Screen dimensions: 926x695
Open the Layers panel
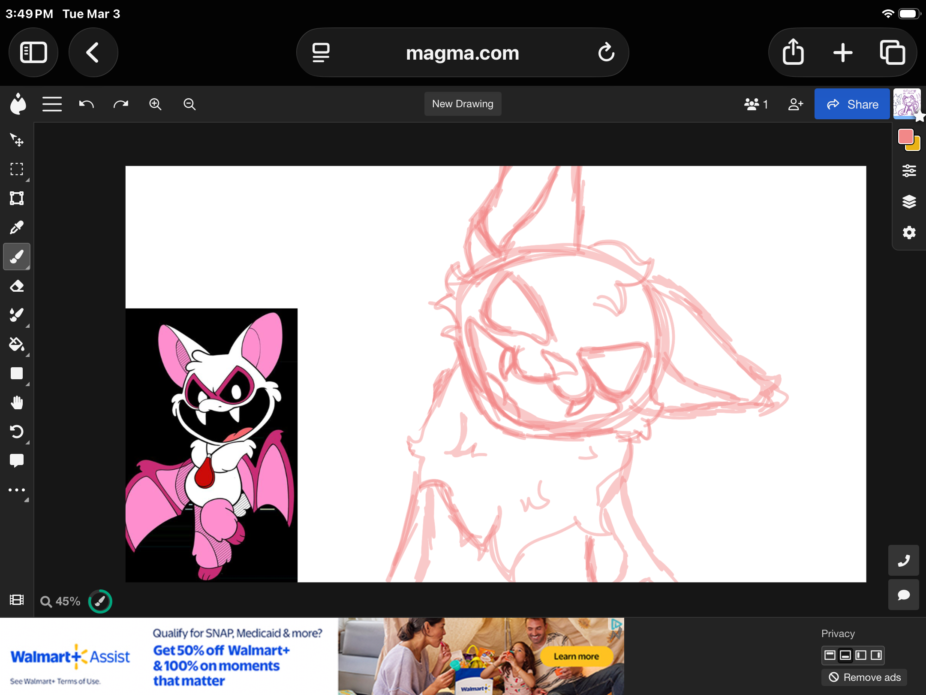click(x=910, y=201)
